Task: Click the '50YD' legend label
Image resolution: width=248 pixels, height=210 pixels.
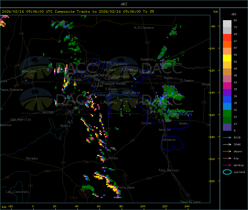Action: (x=237, y=137)
